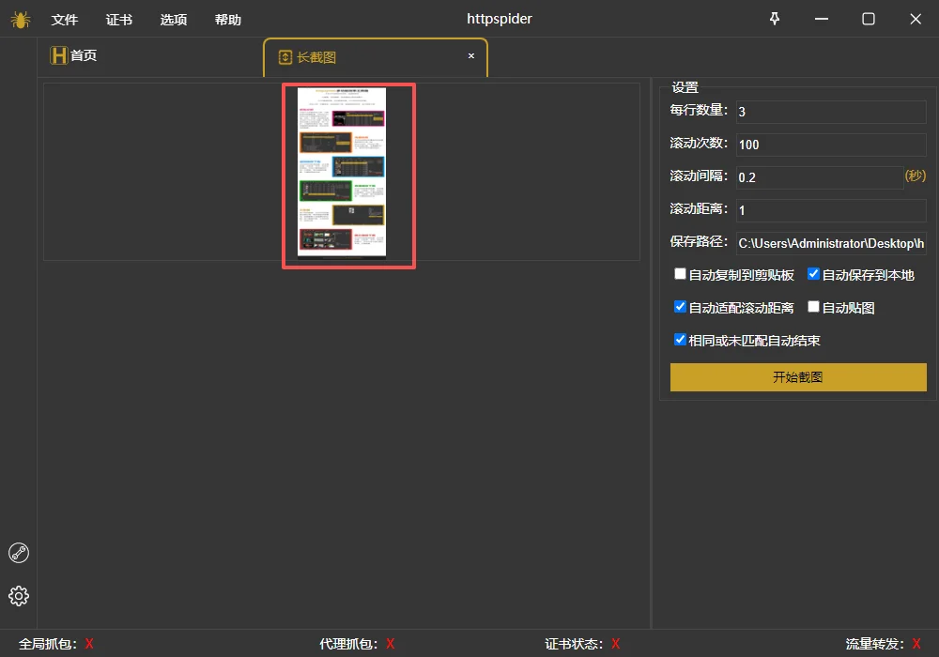Uncheck 自动保存到本地 checkbox
The width and height of the screenshot is (939, 657).
[813, 273]
